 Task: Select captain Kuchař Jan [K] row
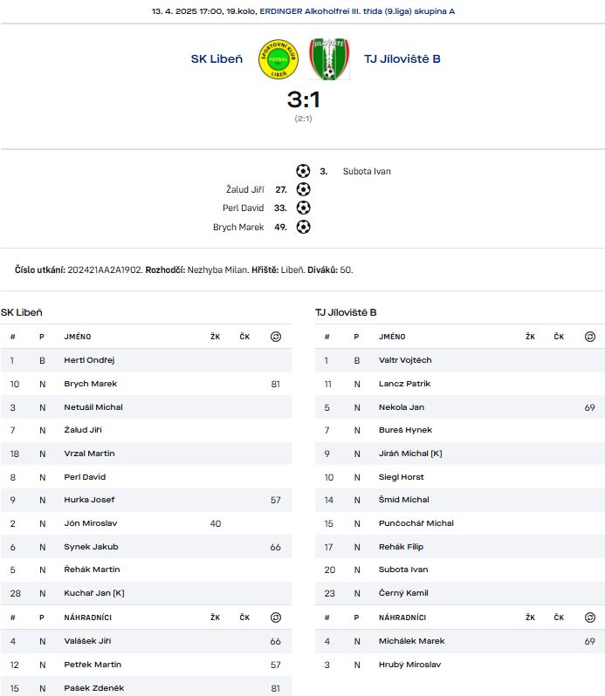coord(146,593)
